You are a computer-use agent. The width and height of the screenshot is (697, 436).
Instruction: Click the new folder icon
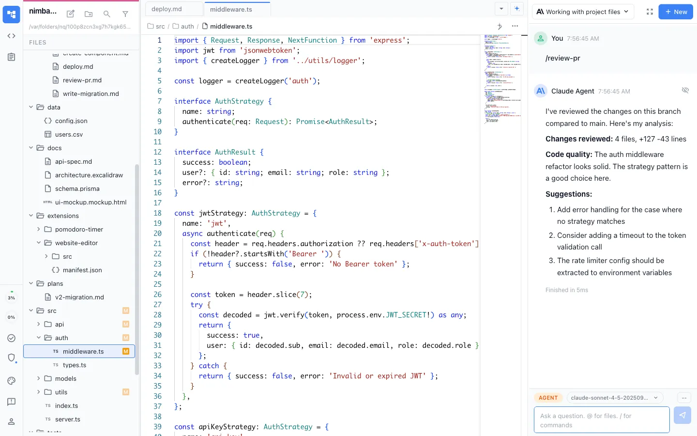click(x=89, y=14)
